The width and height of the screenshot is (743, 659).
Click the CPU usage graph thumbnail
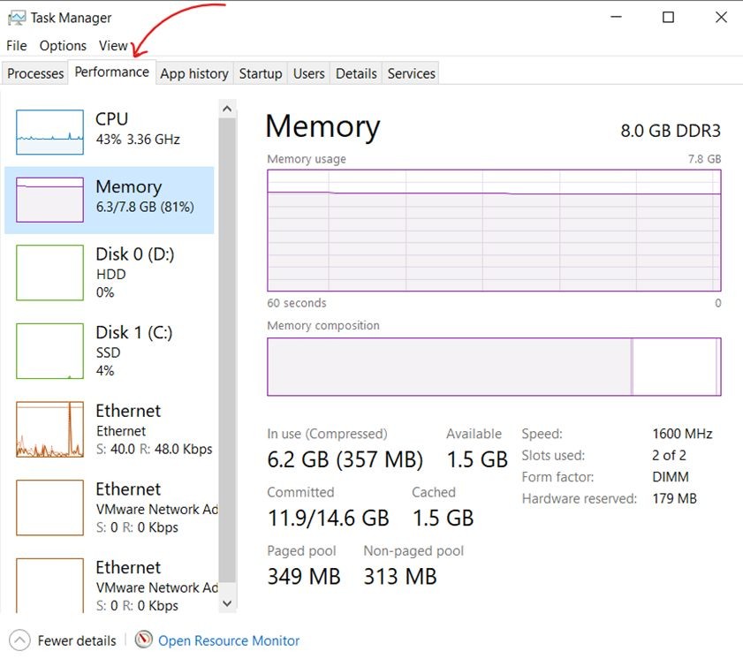tap(49, 133)
